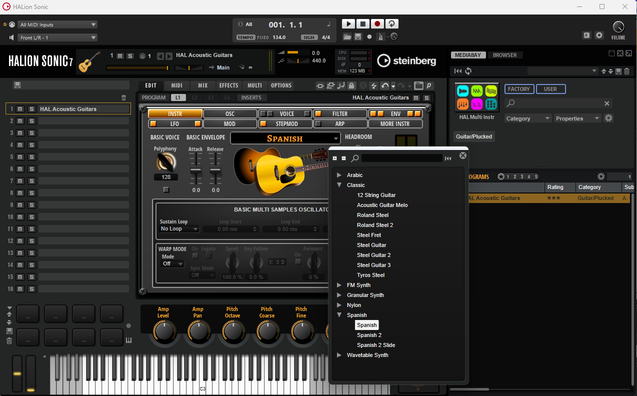637x396 pixels.
Task: Click the Stop transport button
Action: pyautogui.click(x=363, y=24)
